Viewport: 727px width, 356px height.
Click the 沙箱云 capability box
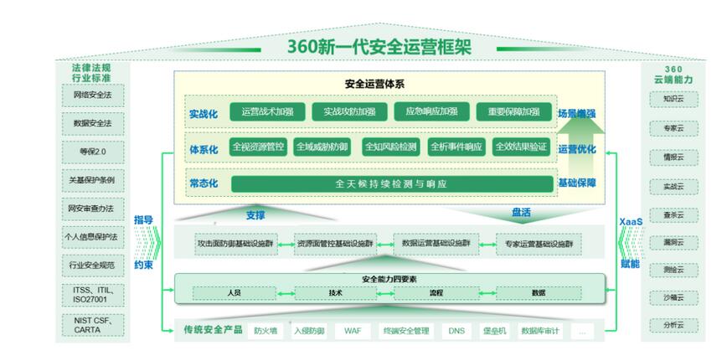click(673, 297)
